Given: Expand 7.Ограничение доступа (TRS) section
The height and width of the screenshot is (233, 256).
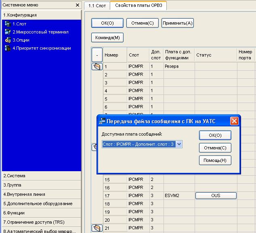Looking at the screenshot, I should pyautogui.click(x=42, y=222).
